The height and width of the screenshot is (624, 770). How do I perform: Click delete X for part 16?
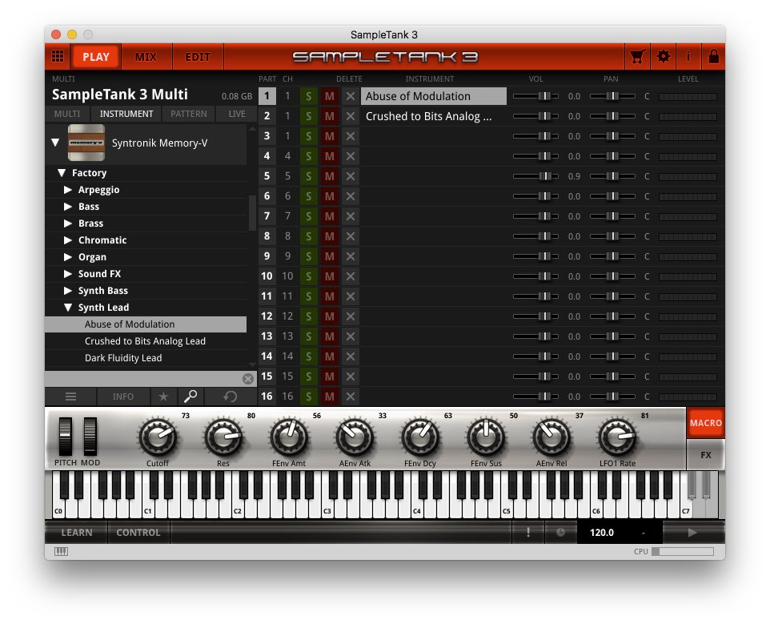point(350,397)
